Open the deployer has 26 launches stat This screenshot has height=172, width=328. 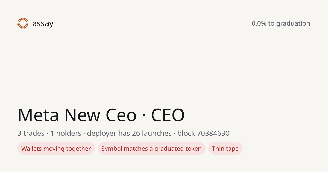[129, 134]
